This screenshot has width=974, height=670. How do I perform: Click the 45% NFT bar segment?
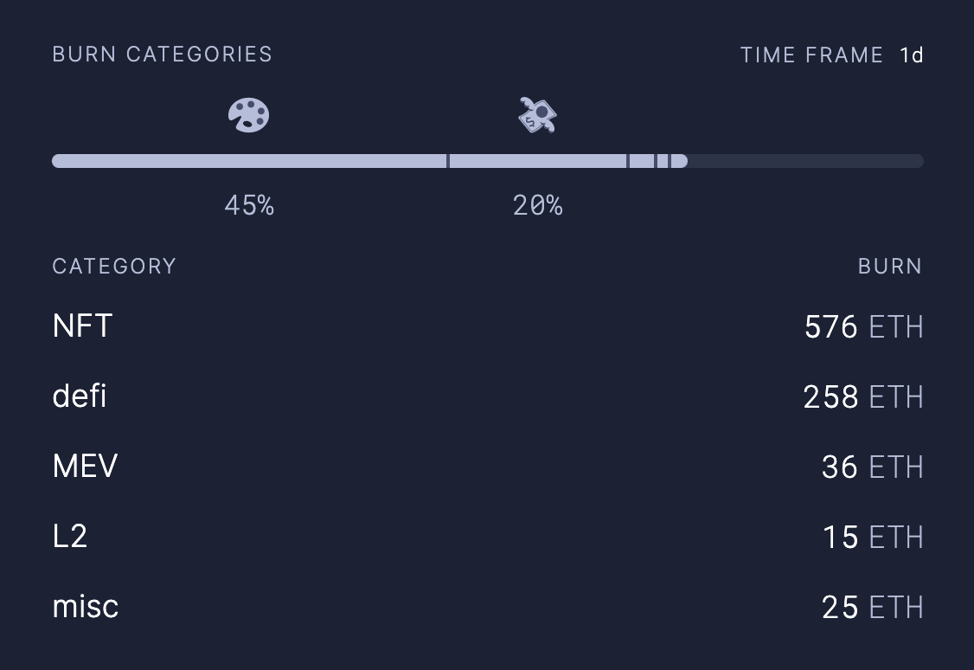click(249, 161)
